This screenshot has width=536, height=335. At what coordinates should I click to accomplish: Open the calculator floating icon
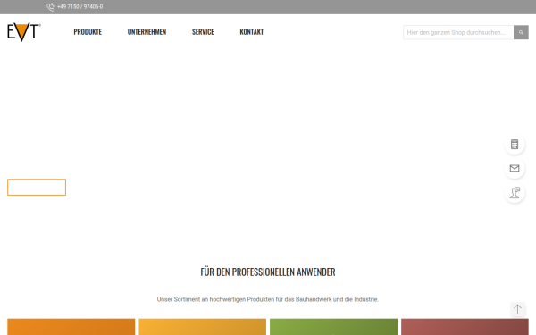(515, 144)
